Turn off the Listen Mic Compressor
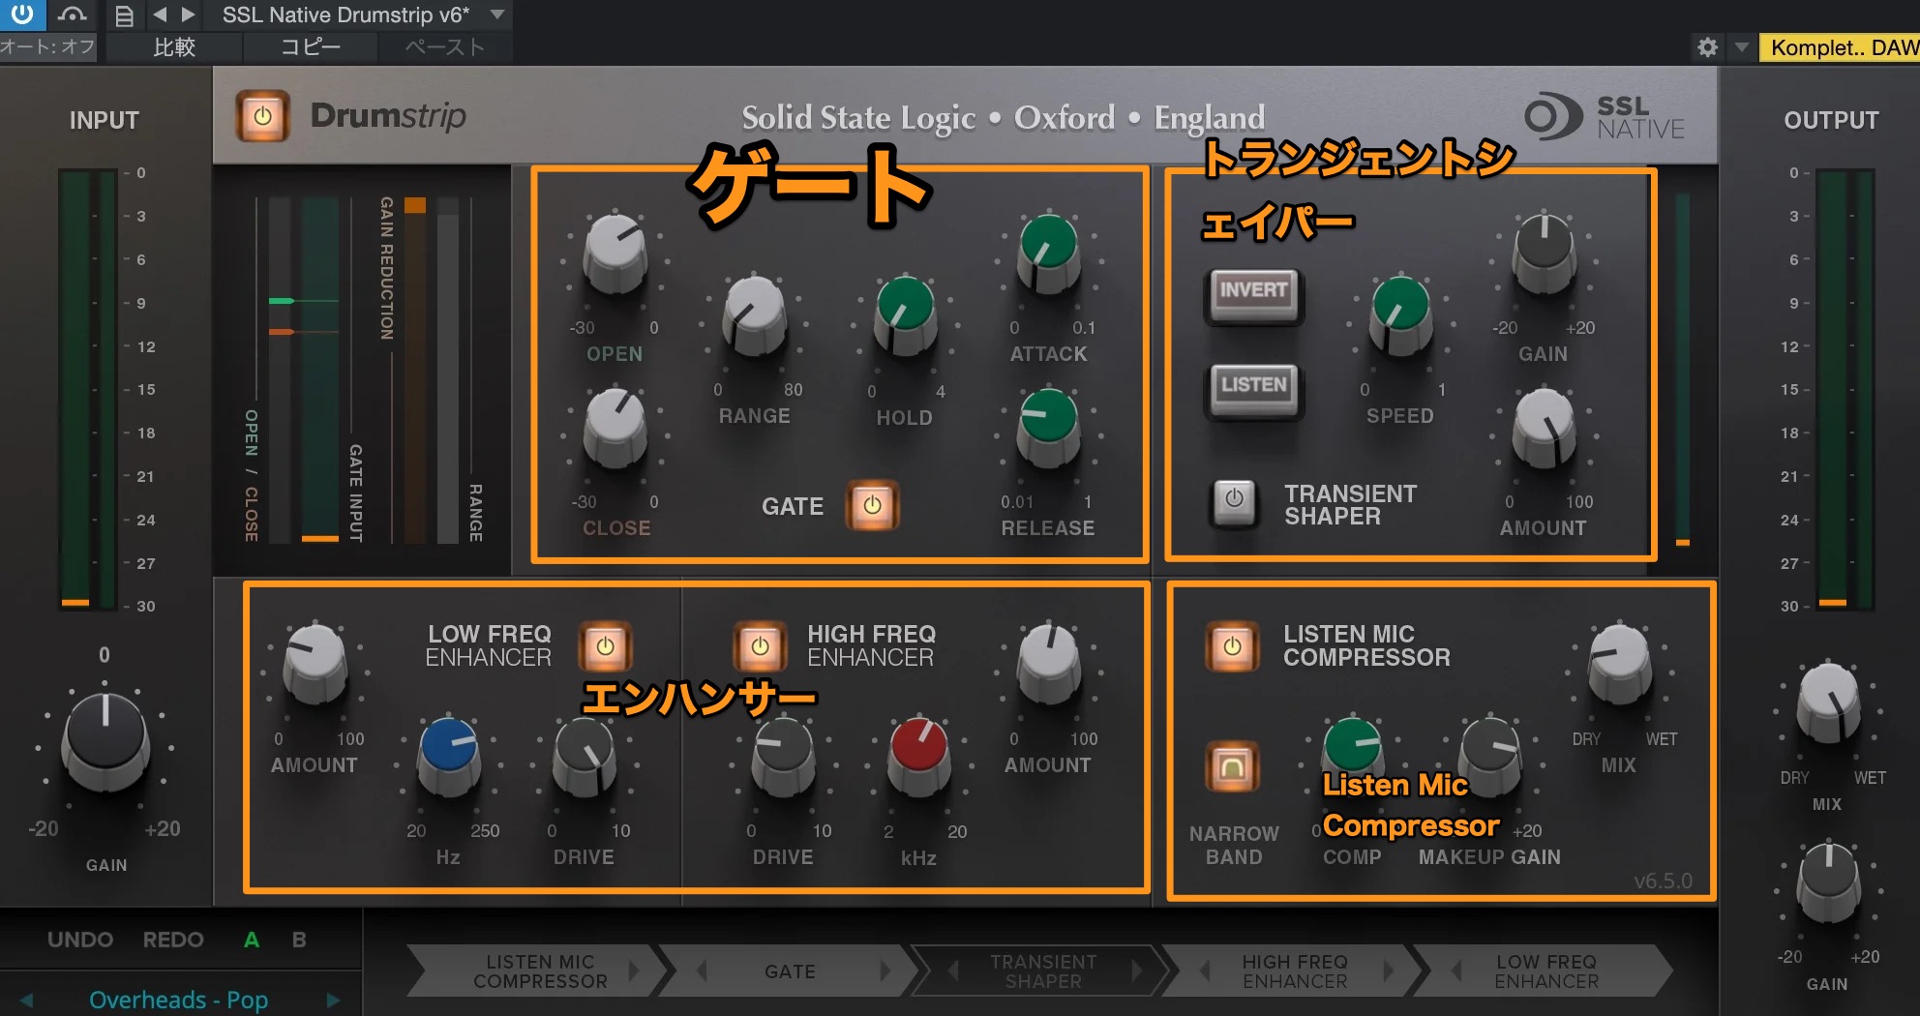The image size is (1920, 1016). click(1232, 646)
